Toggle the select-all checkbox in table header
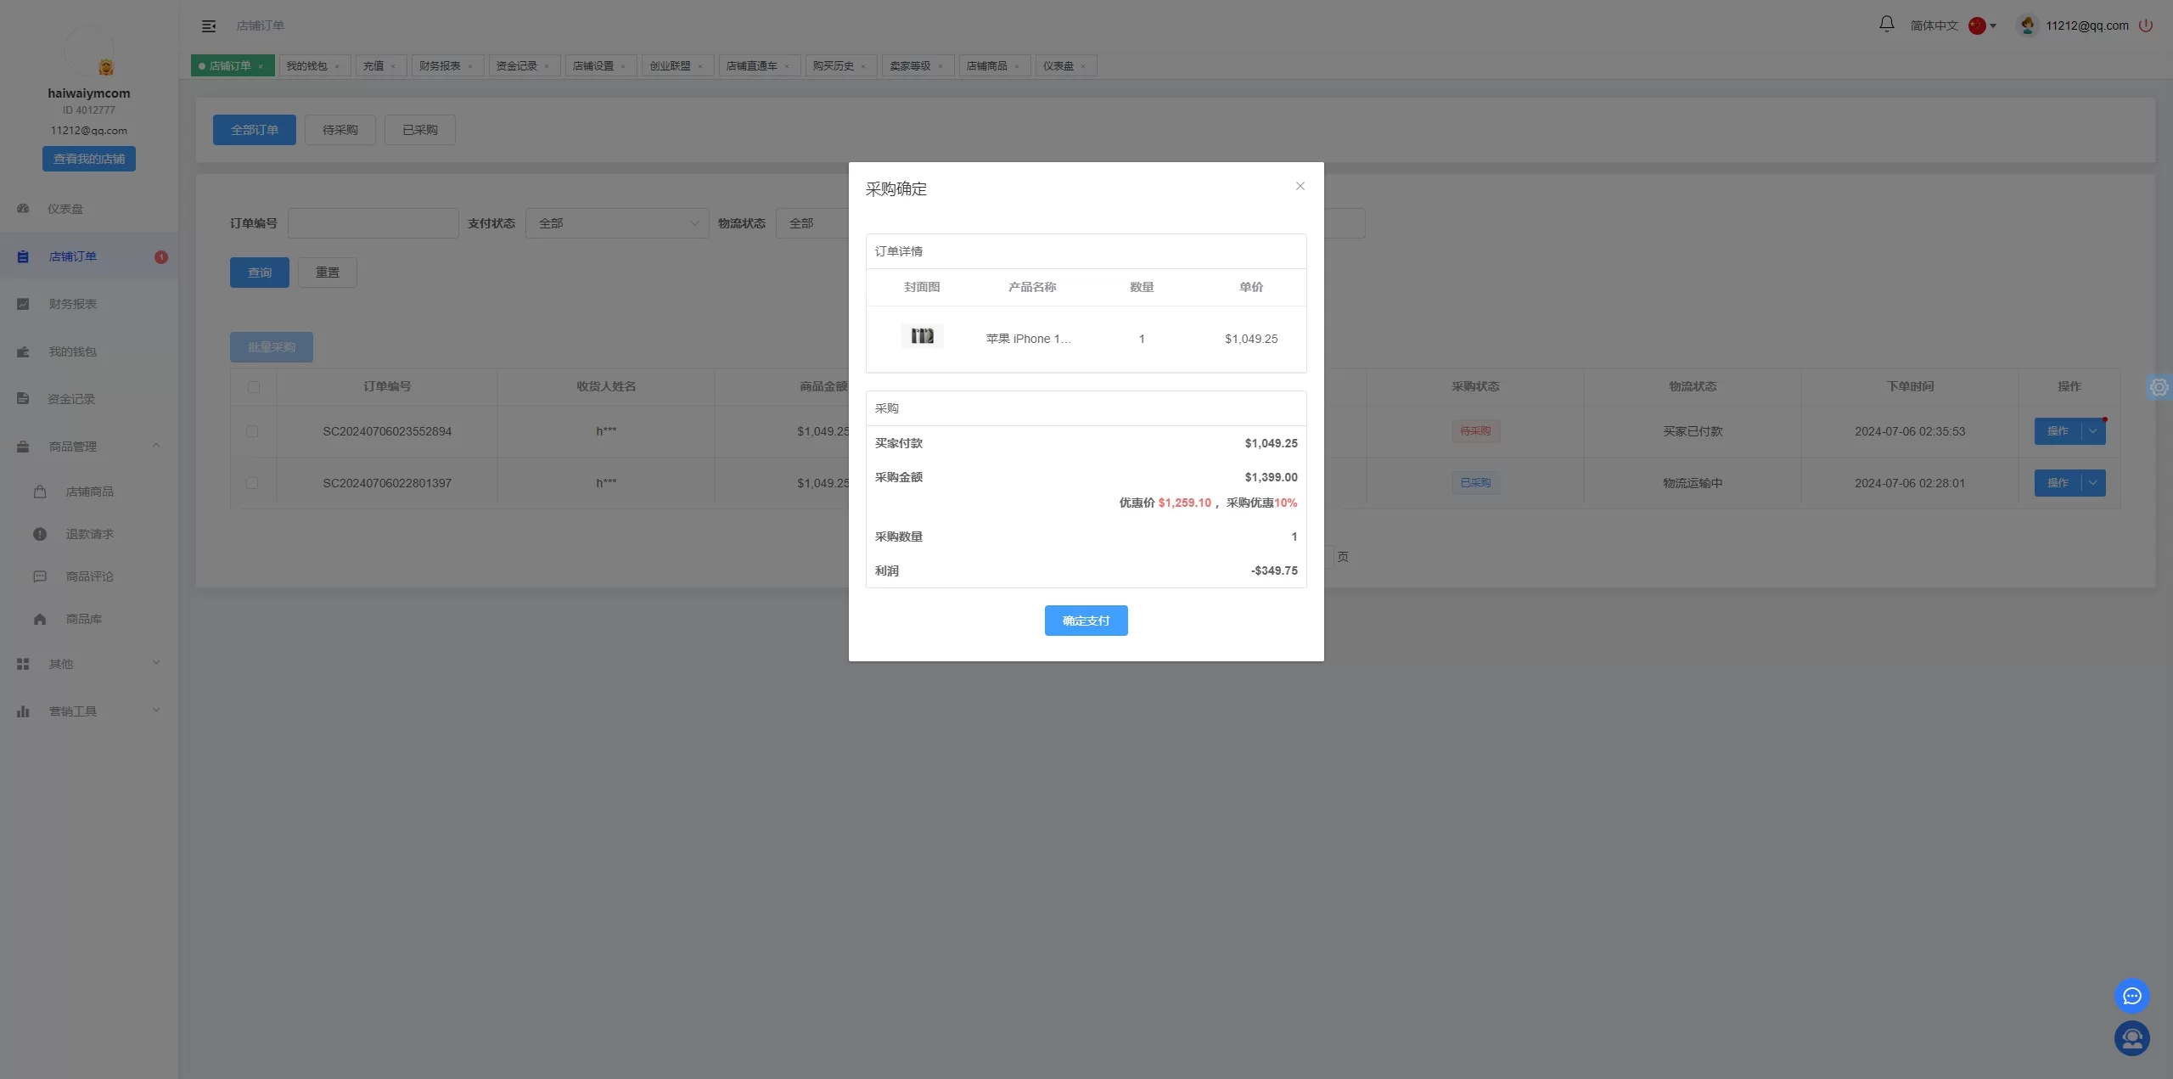The width and height of the screenshot is (2173, 1079). [253, 387]
